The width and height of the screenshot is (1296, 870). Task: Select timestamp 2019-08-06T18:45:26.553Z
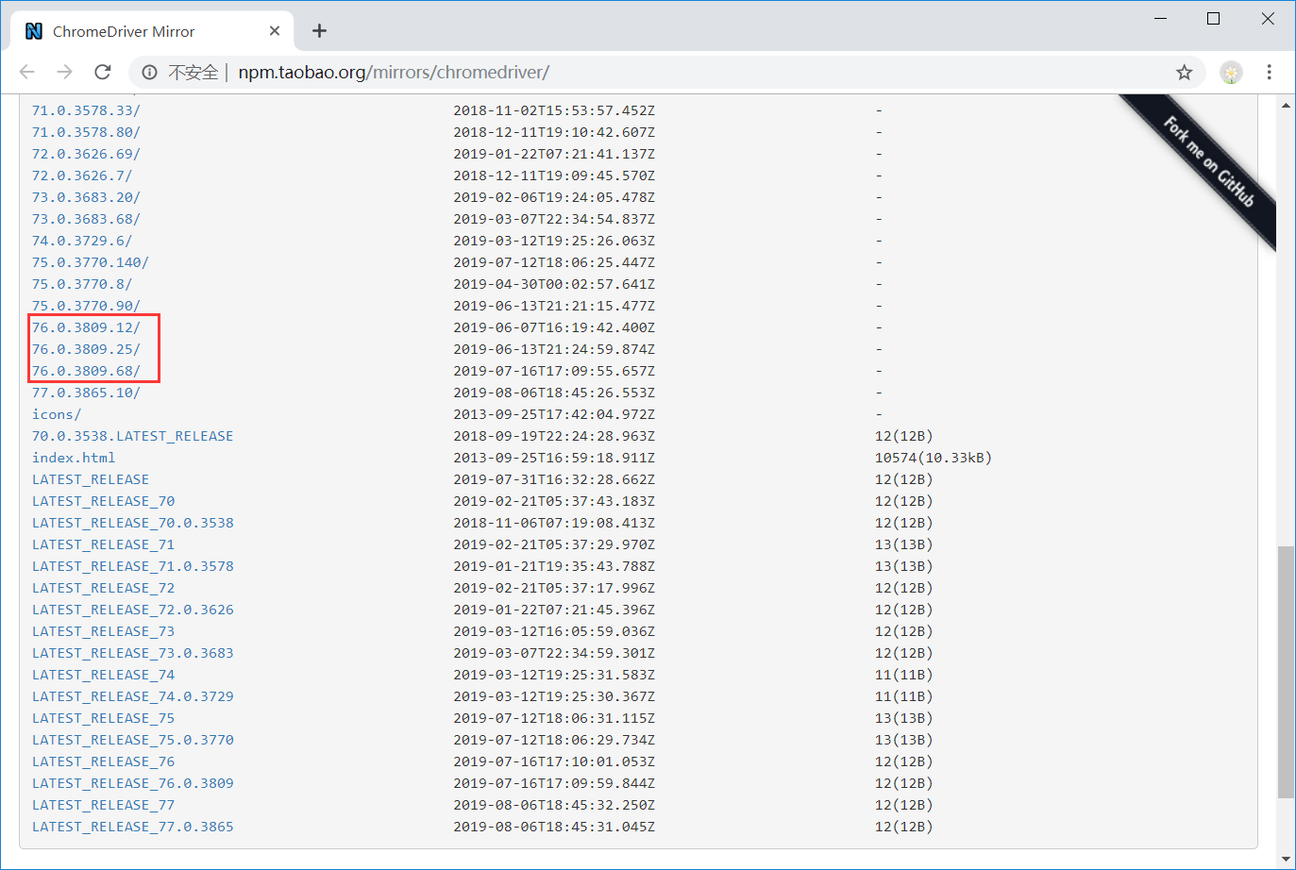pyautogui.click(x=554, y=393)
